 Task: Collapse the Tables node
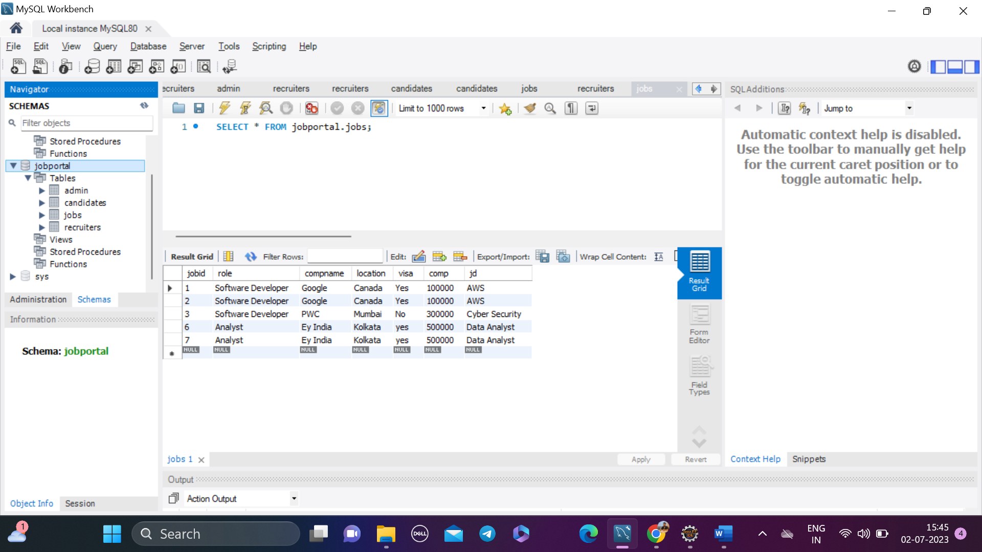click(28, 178)
